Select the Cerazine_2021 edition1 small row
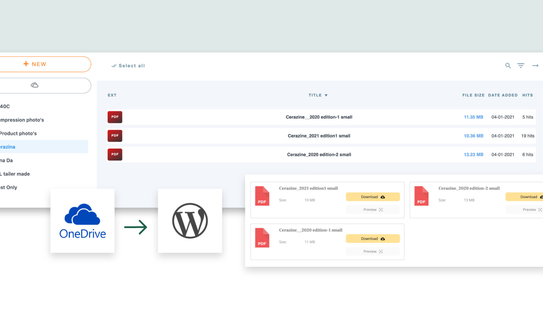 coord(319,136)
